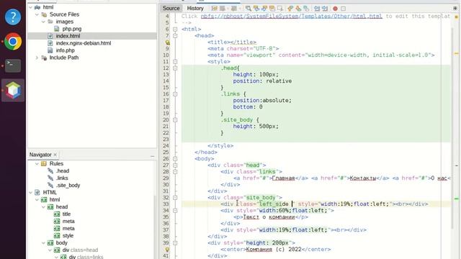Image resolution: width=461 pixels, height=259 pixels.
Task: Collapse div class=head in Navigator
Action: [x=50, y=250]
